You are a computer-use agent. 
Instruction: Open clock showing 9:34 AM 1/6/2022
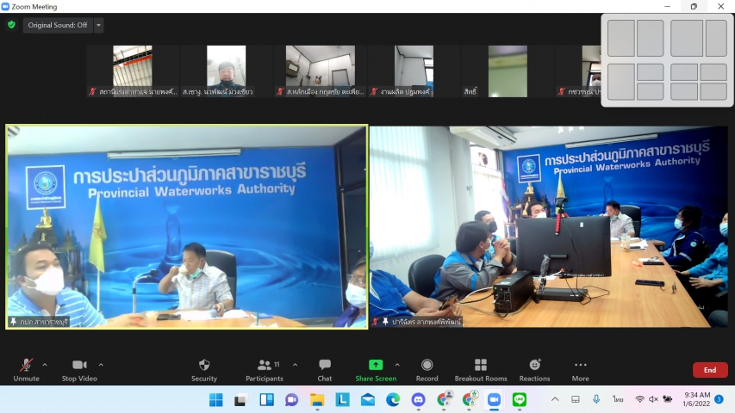[x=696, y=399]
